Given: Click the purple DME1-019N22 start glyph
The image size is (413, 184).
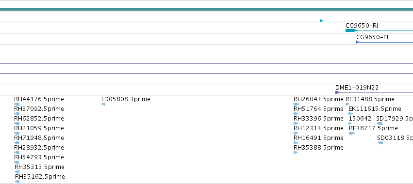Looking at the screenshot, I should 337,92.
